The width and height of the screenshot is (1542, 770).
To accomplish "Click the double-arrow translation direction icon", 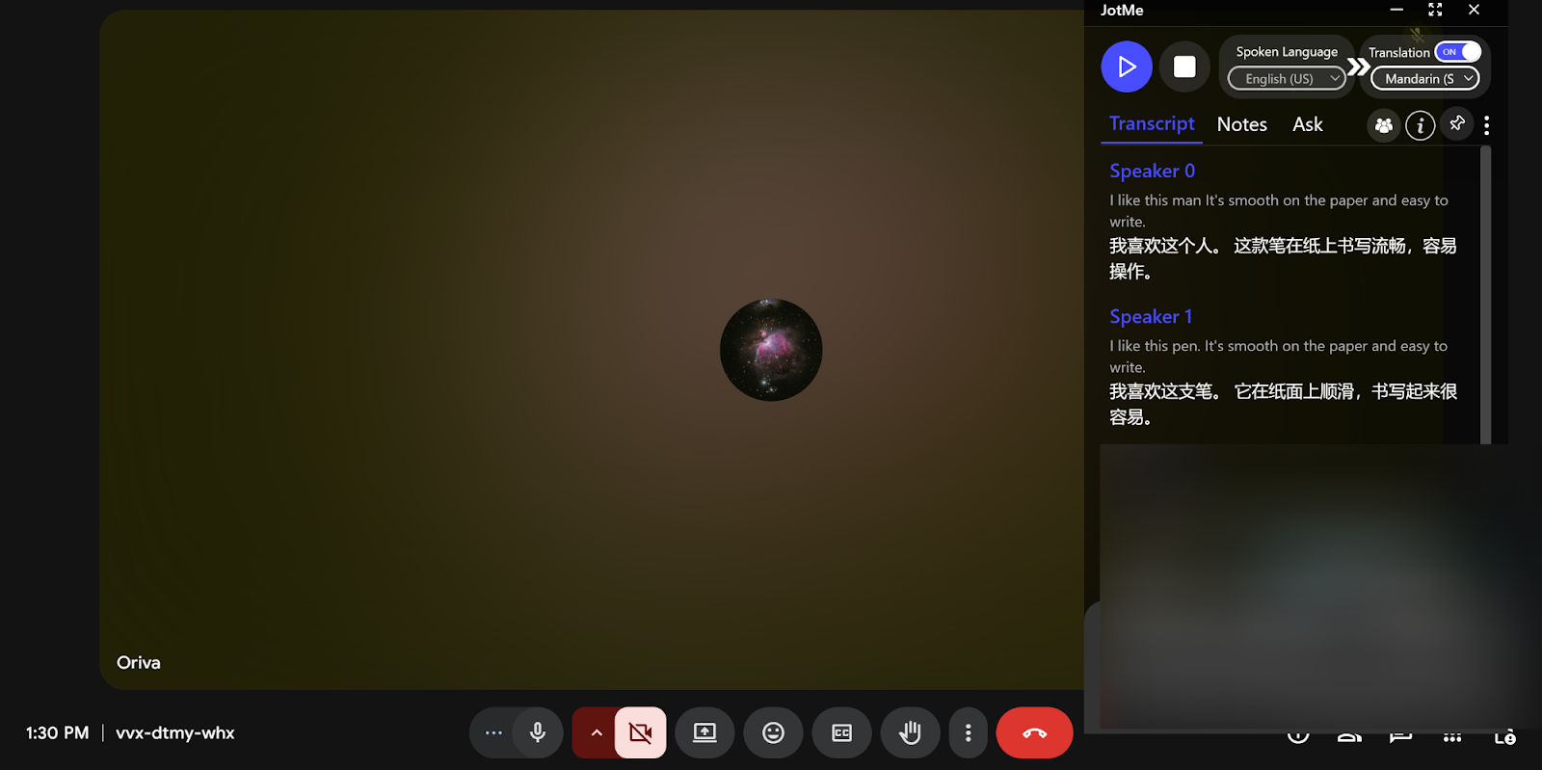I will 1358,66.
